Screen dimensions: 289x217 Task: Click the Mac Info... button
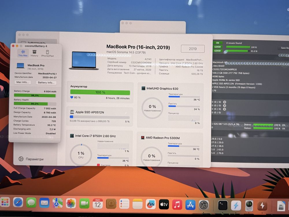pyautogui.click(x=23, y=82)
